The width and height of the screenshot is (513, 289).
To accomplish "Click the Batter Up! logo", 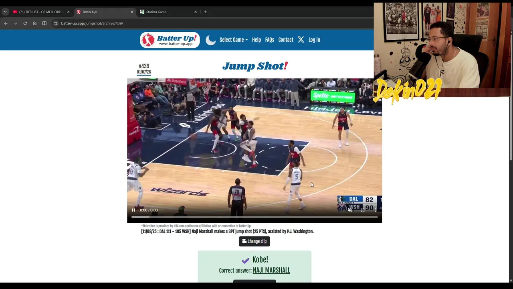I will pos(170,40).
